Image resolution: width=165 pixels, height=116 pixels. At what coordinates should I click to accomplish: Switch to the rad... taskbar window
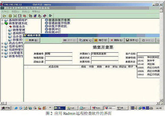tap(72, 108)
